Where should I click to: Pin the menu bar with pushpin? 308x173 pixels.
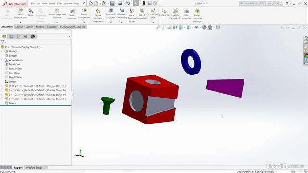click(x=84, y=3)
